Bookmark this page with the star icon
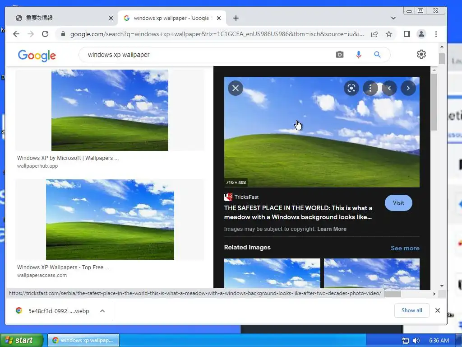Viewport: 462px width, 347px height. point(389,34)
